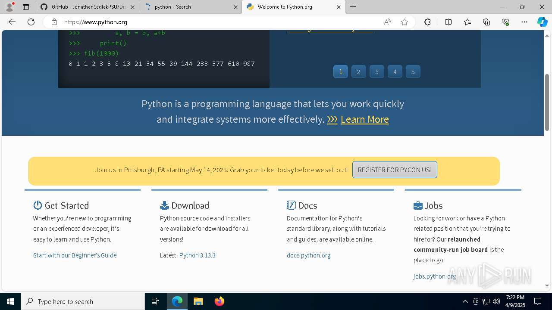
Task: Click the Get Started power icon
Action: click(38, 205)
